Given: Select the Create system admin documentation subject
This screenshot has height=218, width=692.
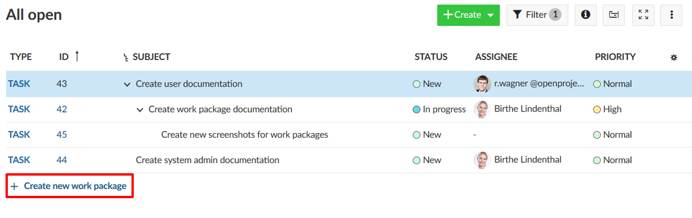Looking at the screenshot, I should click(x=207, y=160).
